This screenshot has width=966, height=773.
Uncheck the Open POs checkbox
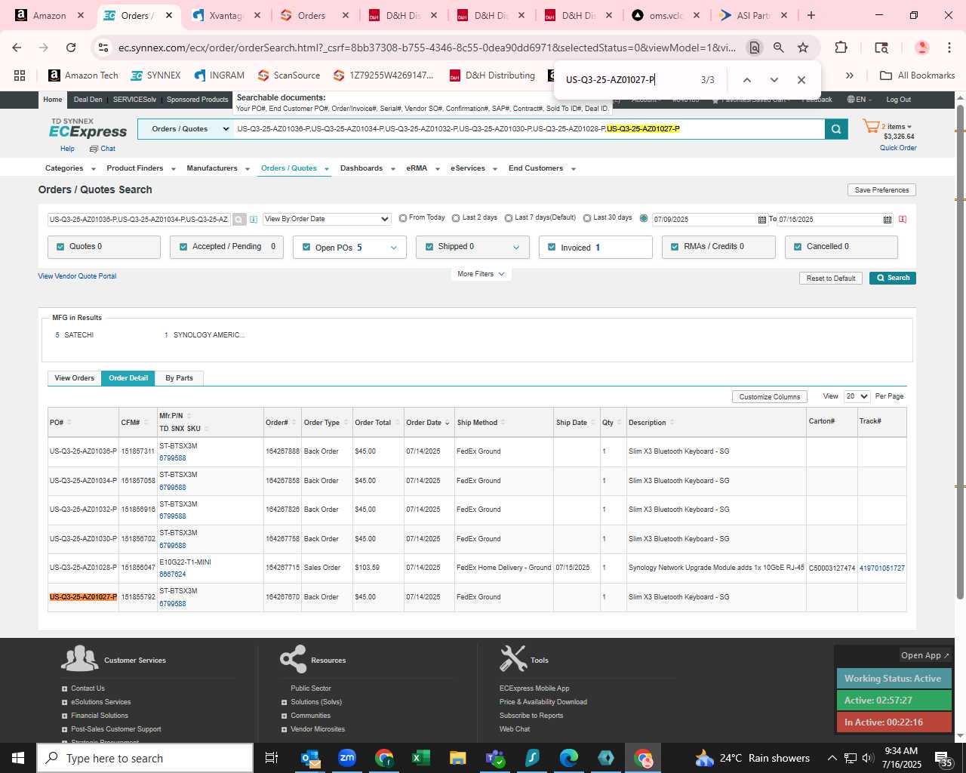306,247
